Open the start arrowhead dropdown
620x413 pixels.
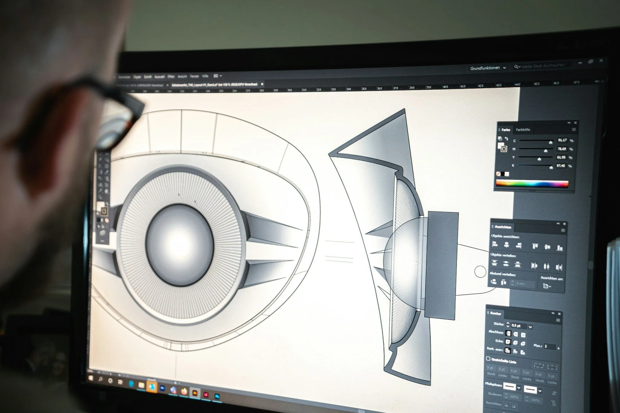point(519,388)
